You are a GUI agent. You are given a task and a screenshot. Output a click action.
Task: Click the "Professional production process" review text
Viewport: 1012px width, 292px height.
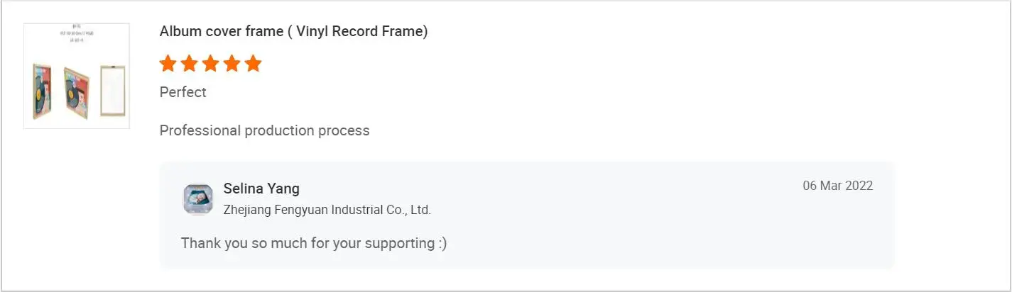click(x=264, y=130)
